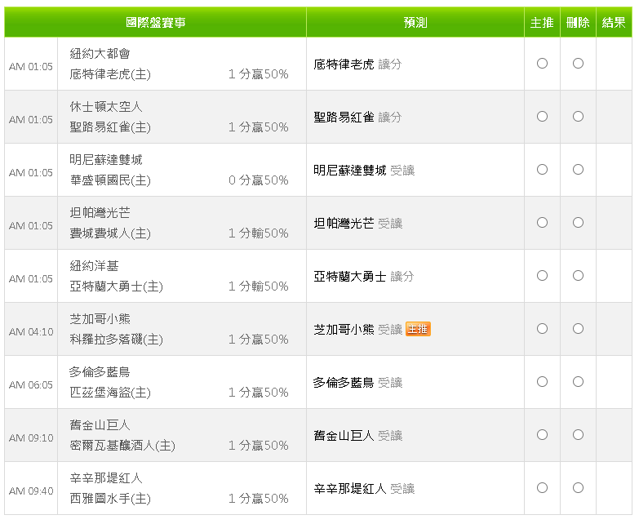
Task: Click 聖路易紅雀(主) in matchup column
Action: click(110, 127)
